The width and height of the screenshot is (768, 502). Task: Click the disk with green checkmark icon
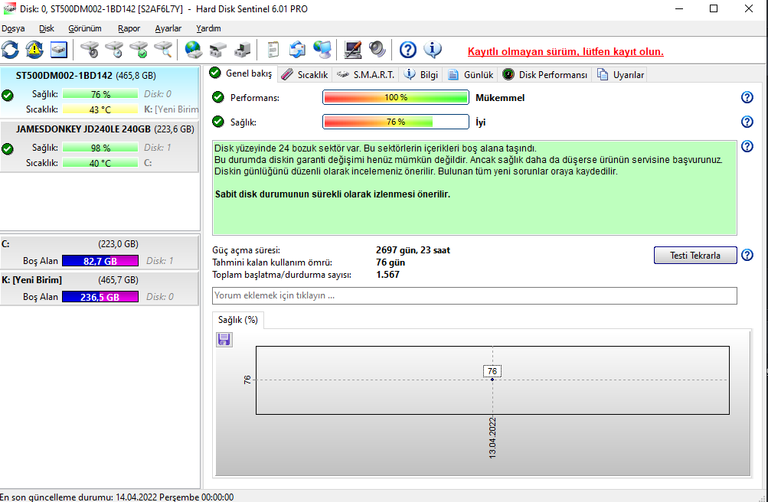(139, 50)
